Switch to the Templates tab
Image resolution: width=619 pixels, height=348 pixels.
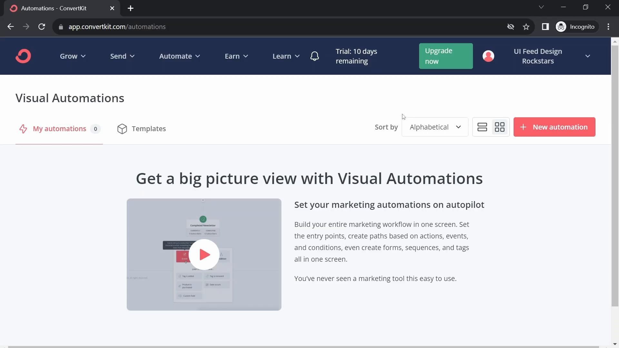tap(142, 129)
